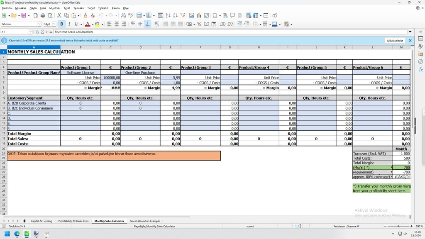Open Styles in the sidebar
The width and height of the screenshot is (425, 239).
tap(420, 46)
